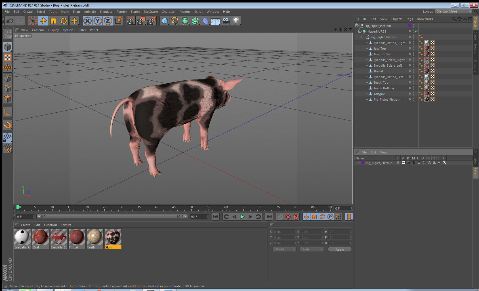Open the Layout dropdown Startup (User)
The width and height of the screenshot is (479, 291).
point(454,11)
